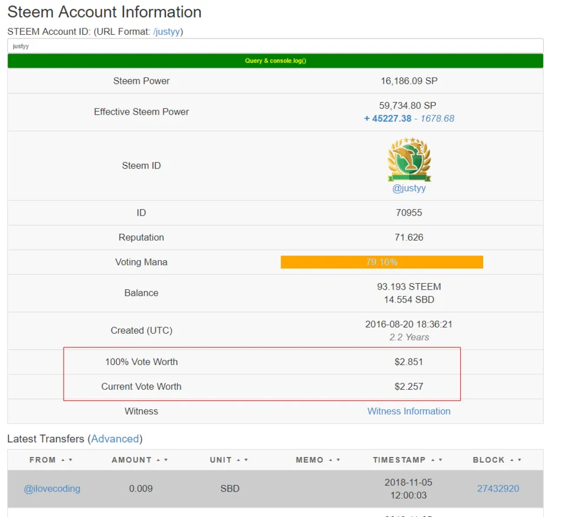Focus the STEEM Account ID input field

275,46
